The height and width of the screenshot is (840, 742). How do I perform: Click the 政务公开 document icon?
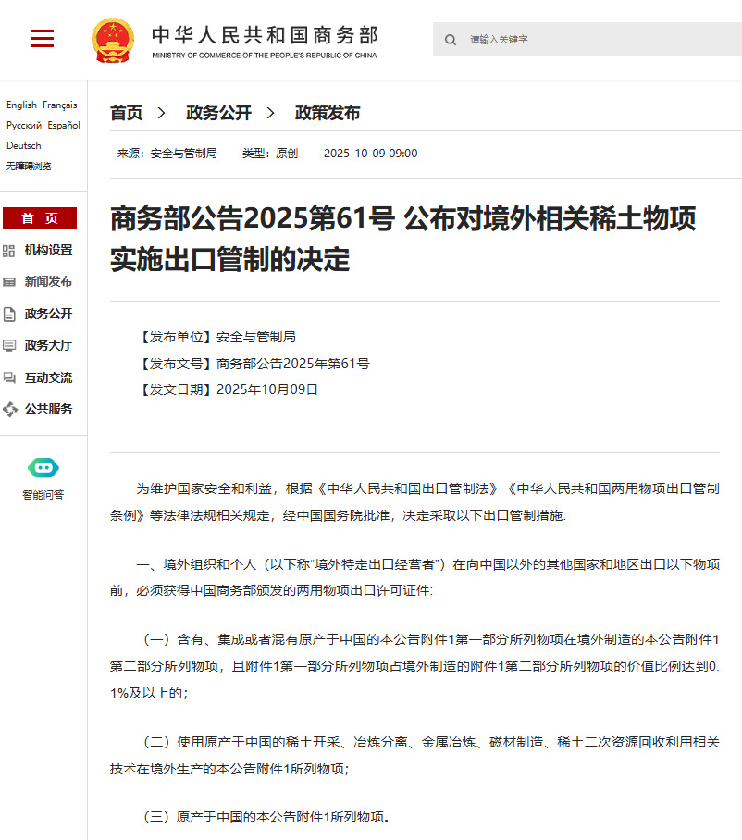coord(9,314)
